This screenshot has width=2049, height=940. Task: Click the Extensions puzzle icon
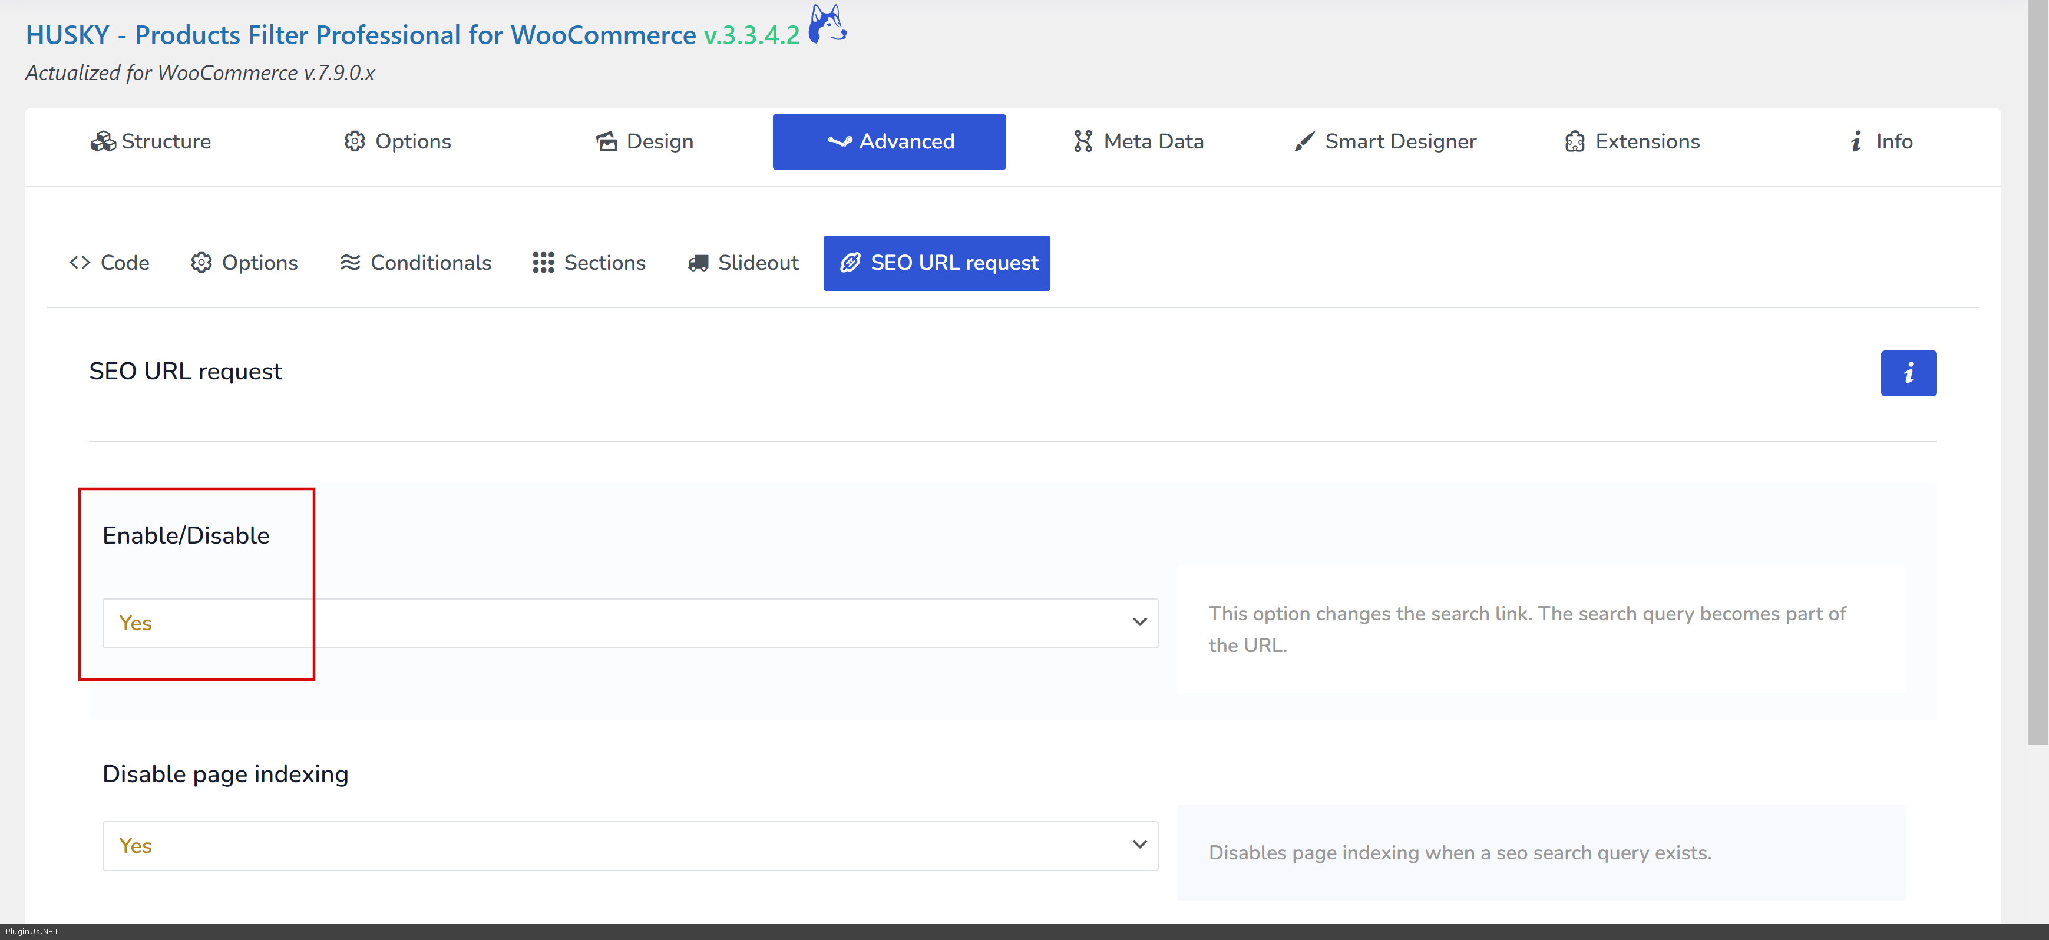(x=1574, y=141)
